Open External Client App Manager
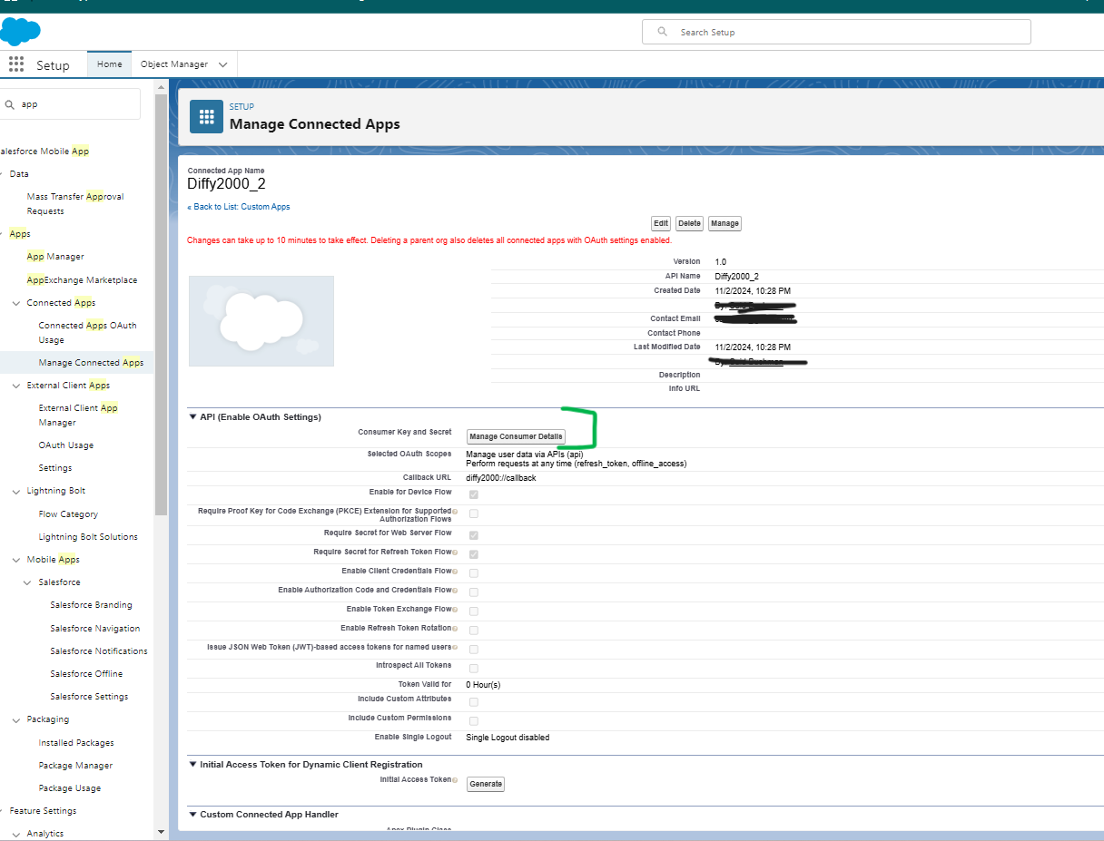The width and height of the screenshot is (1104, 841). (78, 416)
